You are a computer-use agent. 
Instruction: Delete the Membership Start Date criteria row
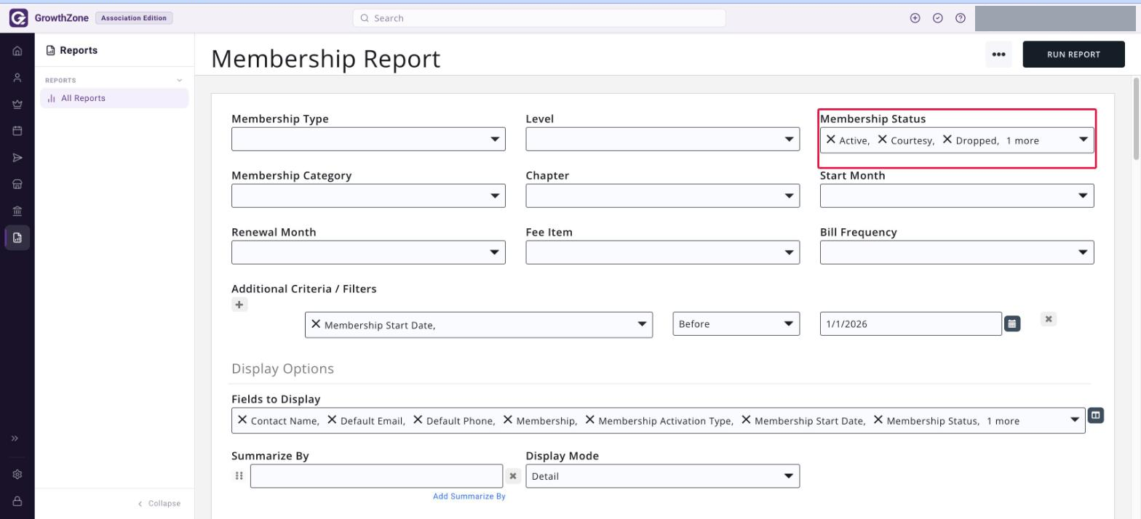[x=1048, y=318]
